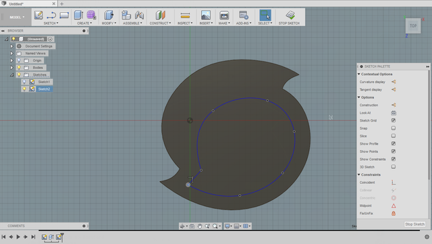This screenshot has height=244, width=432.
Task: Apply the Midpoint constraint icon
Action: (394, 205)
